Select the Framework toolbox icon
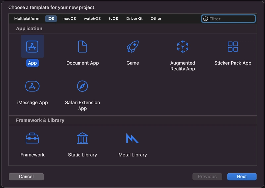The width and height of the screenshot is (265, 188). tap(32, 138)
